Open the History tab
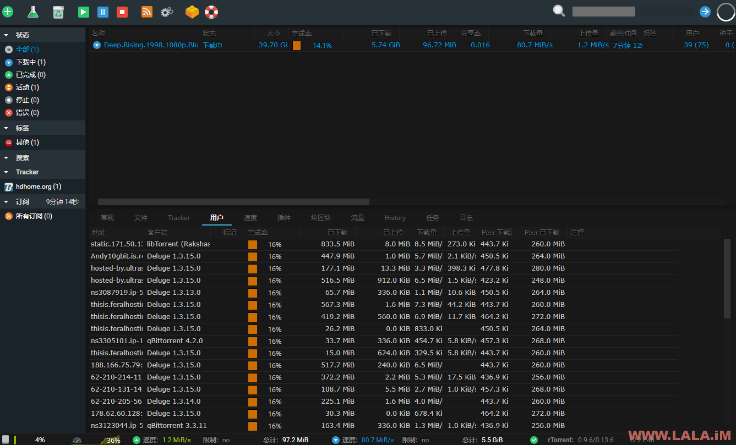This screenshot has height=445, width=736. (x=395, y=218)
